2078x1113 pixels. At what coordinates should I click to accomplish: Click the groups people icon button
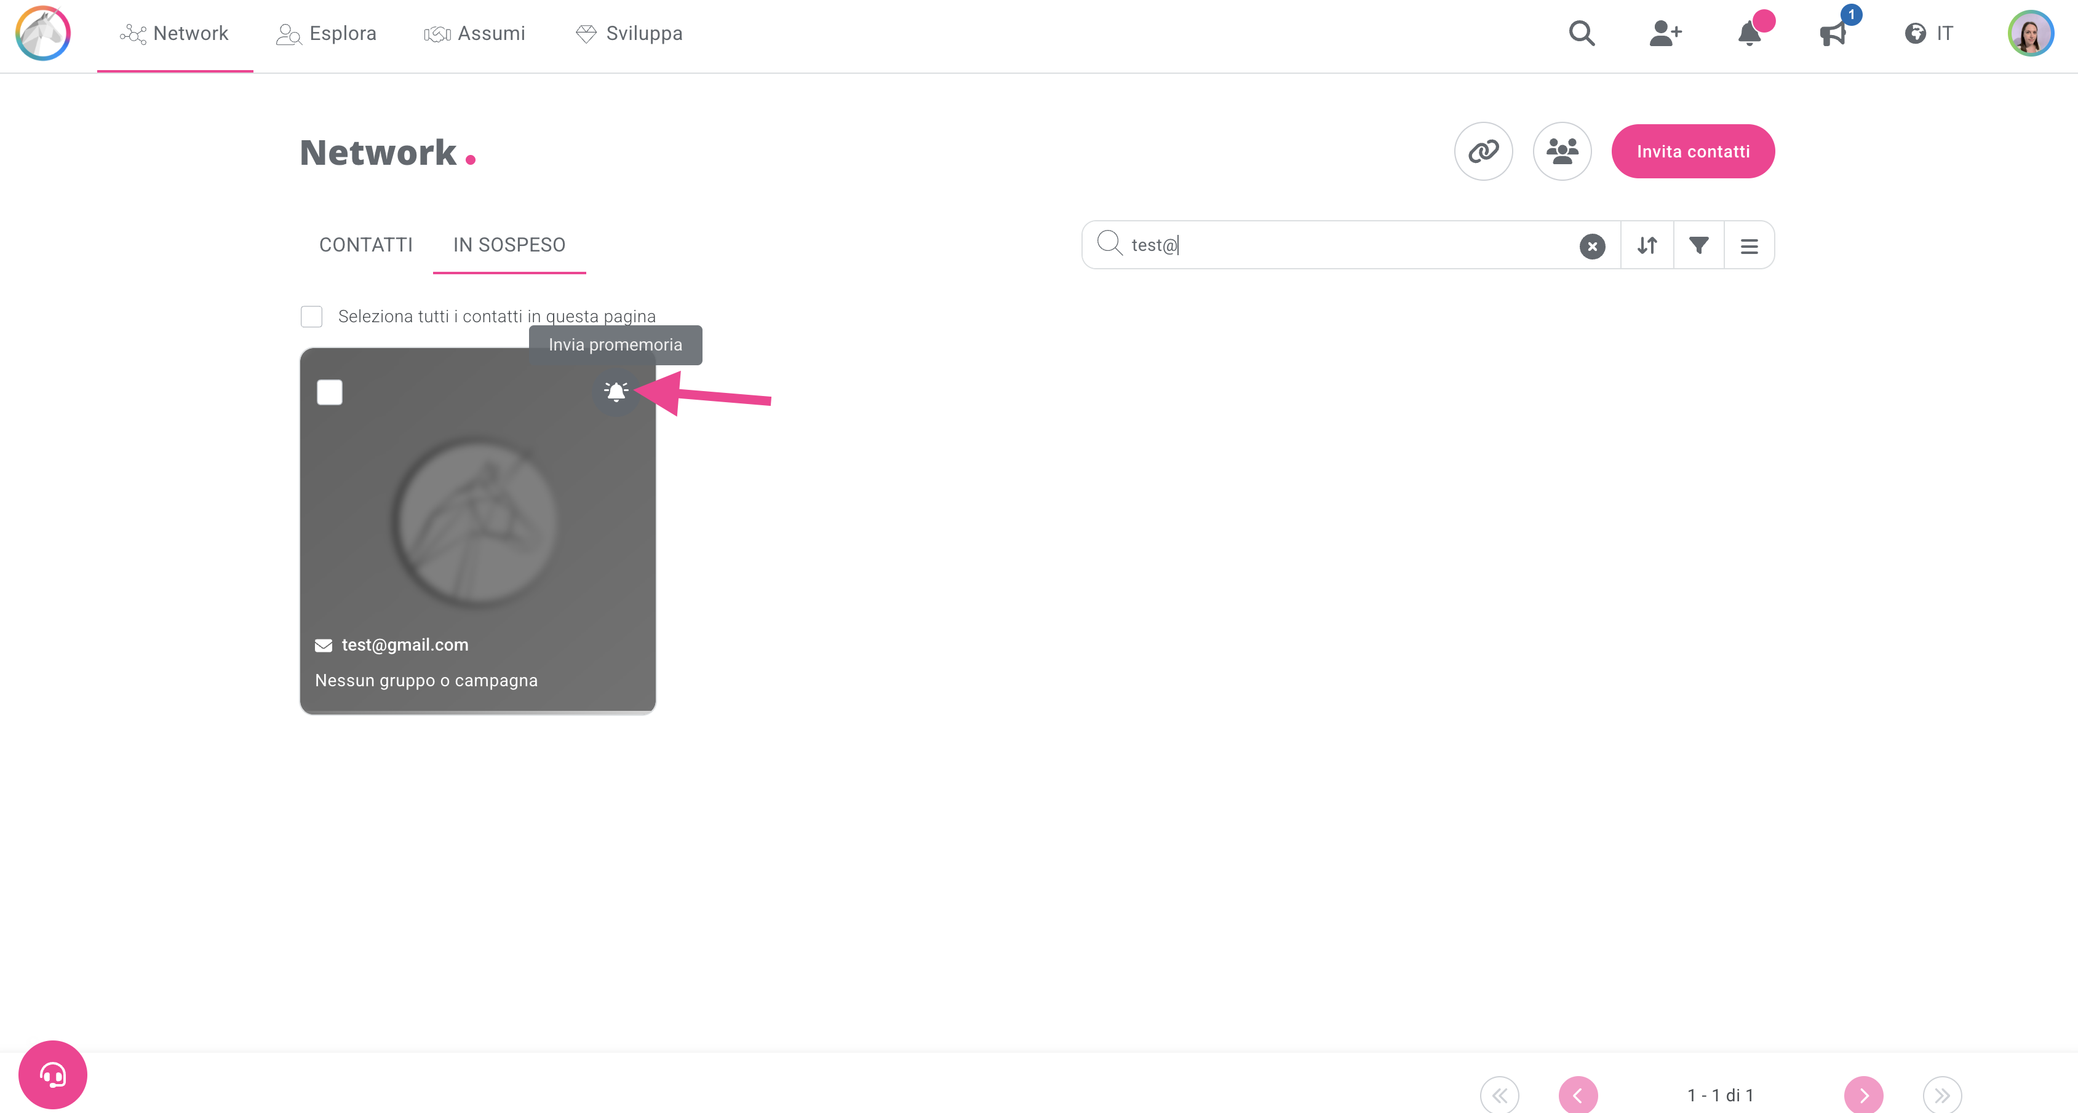coord(1562,151)
